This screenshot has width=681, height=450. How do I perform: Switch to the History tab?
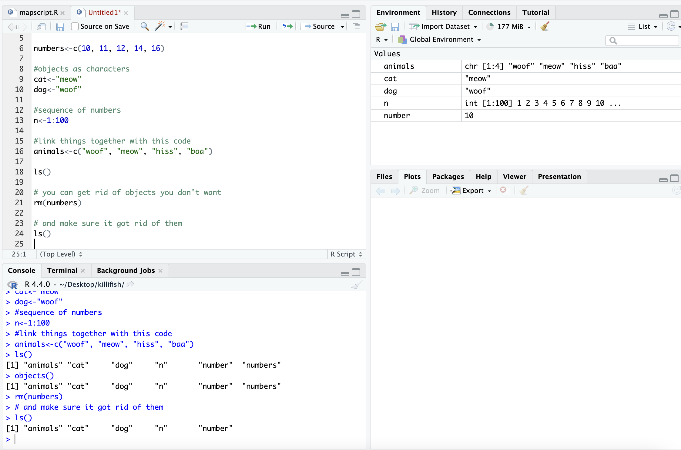coord(444,12)
